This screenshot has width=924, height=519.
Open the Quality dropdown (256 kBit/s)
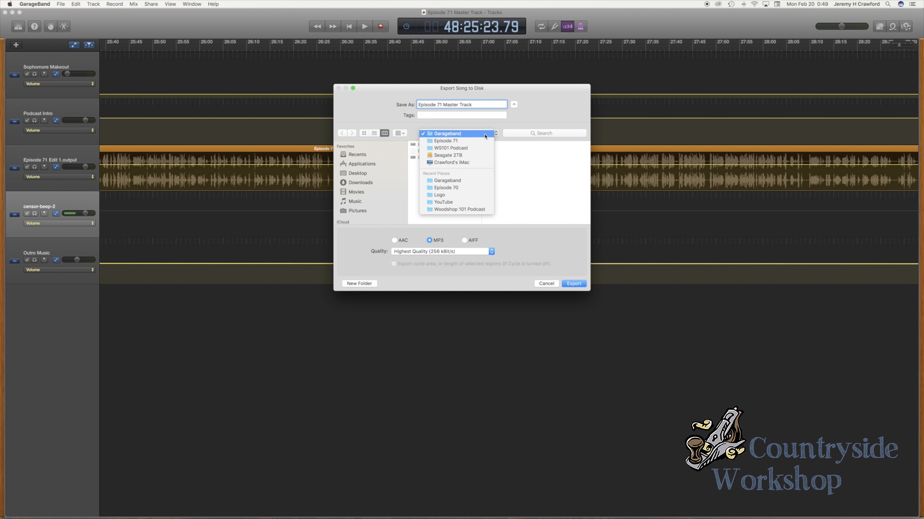[443, 251]
